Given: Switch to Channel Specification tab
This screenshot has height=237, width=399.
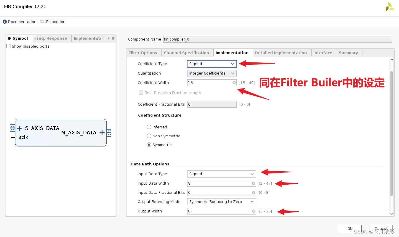Looking at the screenshot, I should pos(187,53).
